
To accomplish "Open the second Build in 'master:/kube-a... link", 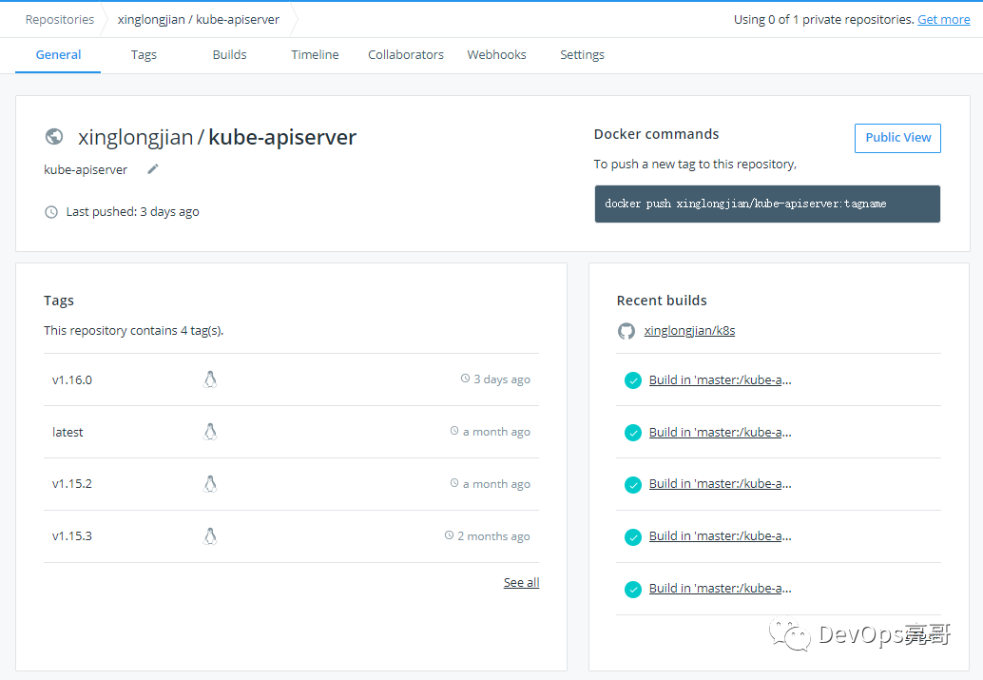I will [720, 432].
